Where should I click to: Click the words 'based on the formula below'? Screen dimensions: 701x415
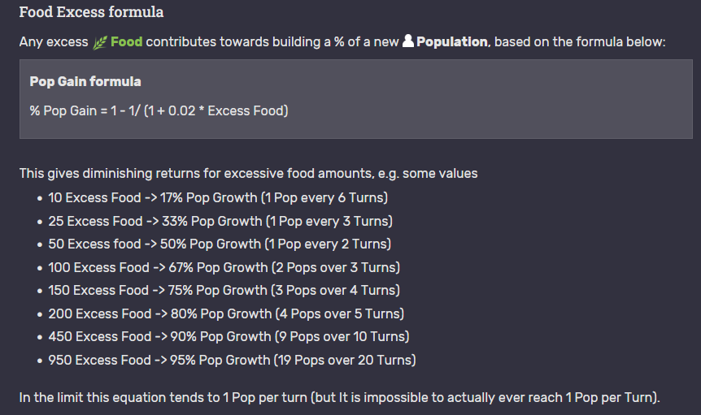[579, 42]
